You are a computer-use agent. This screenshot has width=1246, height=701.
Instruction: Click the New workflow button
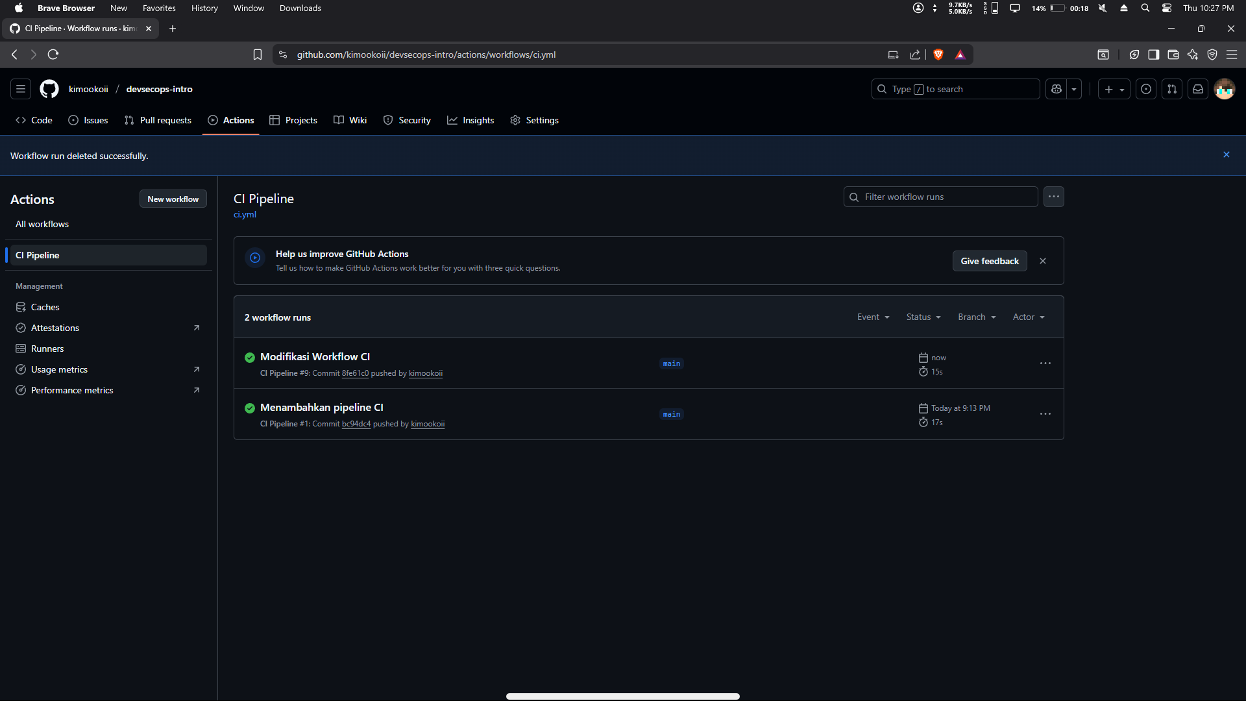click(x=173, y=199)
